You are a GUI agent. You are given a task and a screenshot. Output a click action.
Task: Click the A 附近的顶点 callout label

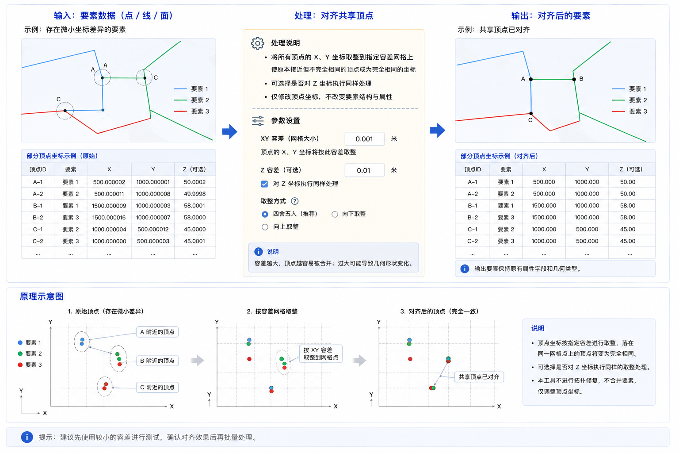157,332
